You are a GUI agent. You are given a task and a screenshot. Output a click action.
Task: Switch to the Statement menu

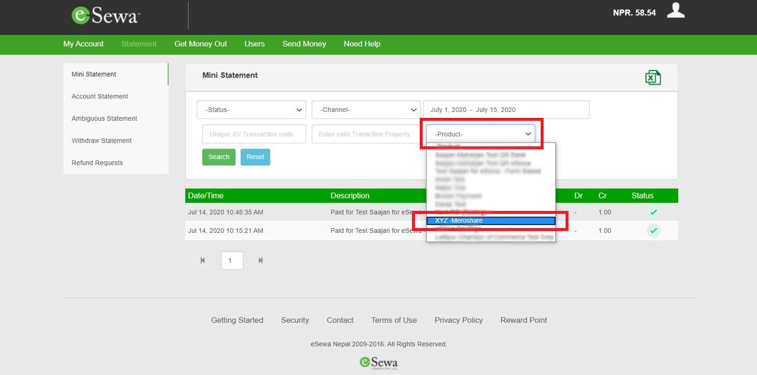(138, 44)
